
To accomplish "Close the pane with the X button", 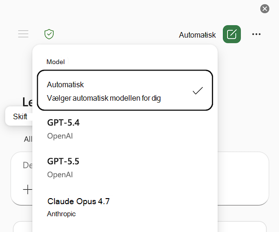I will pyautogui.click(x=265, y=9).
